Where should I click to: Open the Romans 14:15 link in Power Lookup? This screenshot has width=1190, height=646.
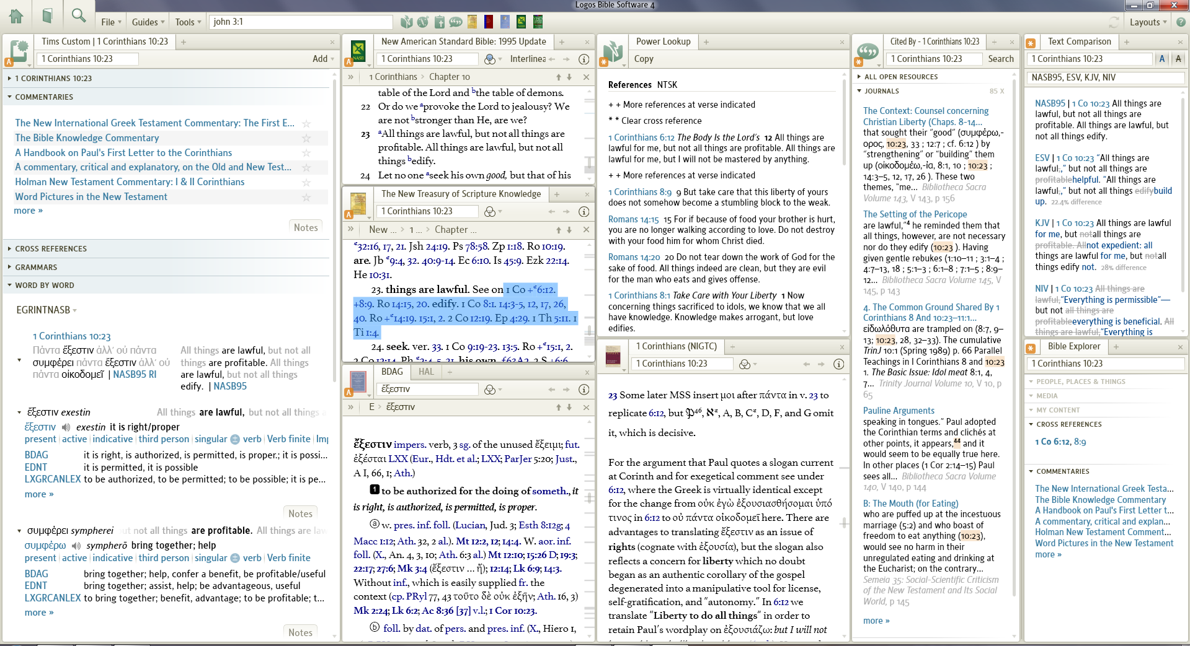(633, 219)
